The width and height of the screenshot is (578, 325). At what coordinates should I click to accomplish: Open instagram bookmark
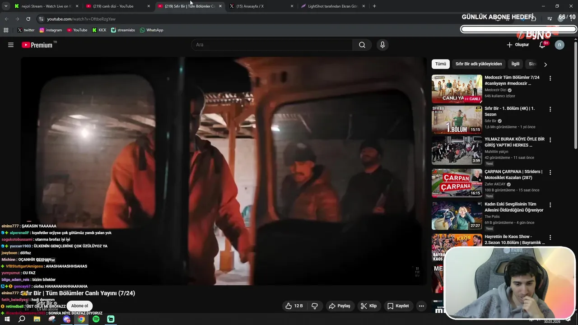(51, 30)
